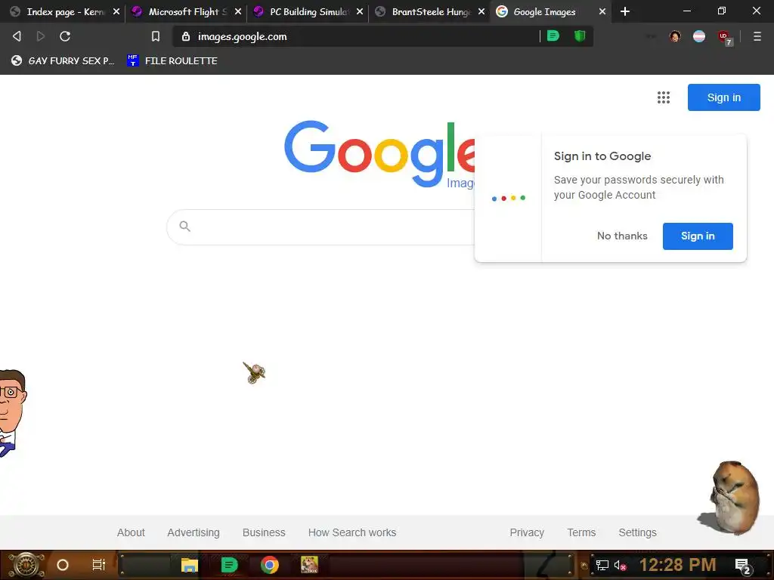Viewport: 774px width, 580px height.
Task: Click the blue Sign in button at top right
Action: (x=723, y=97)
